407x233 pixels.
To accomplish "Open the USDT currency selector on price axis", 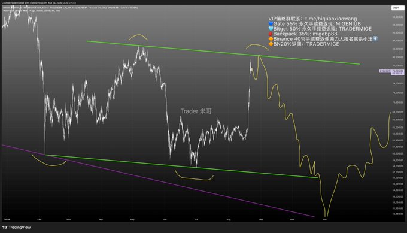I will pos(397,8).
